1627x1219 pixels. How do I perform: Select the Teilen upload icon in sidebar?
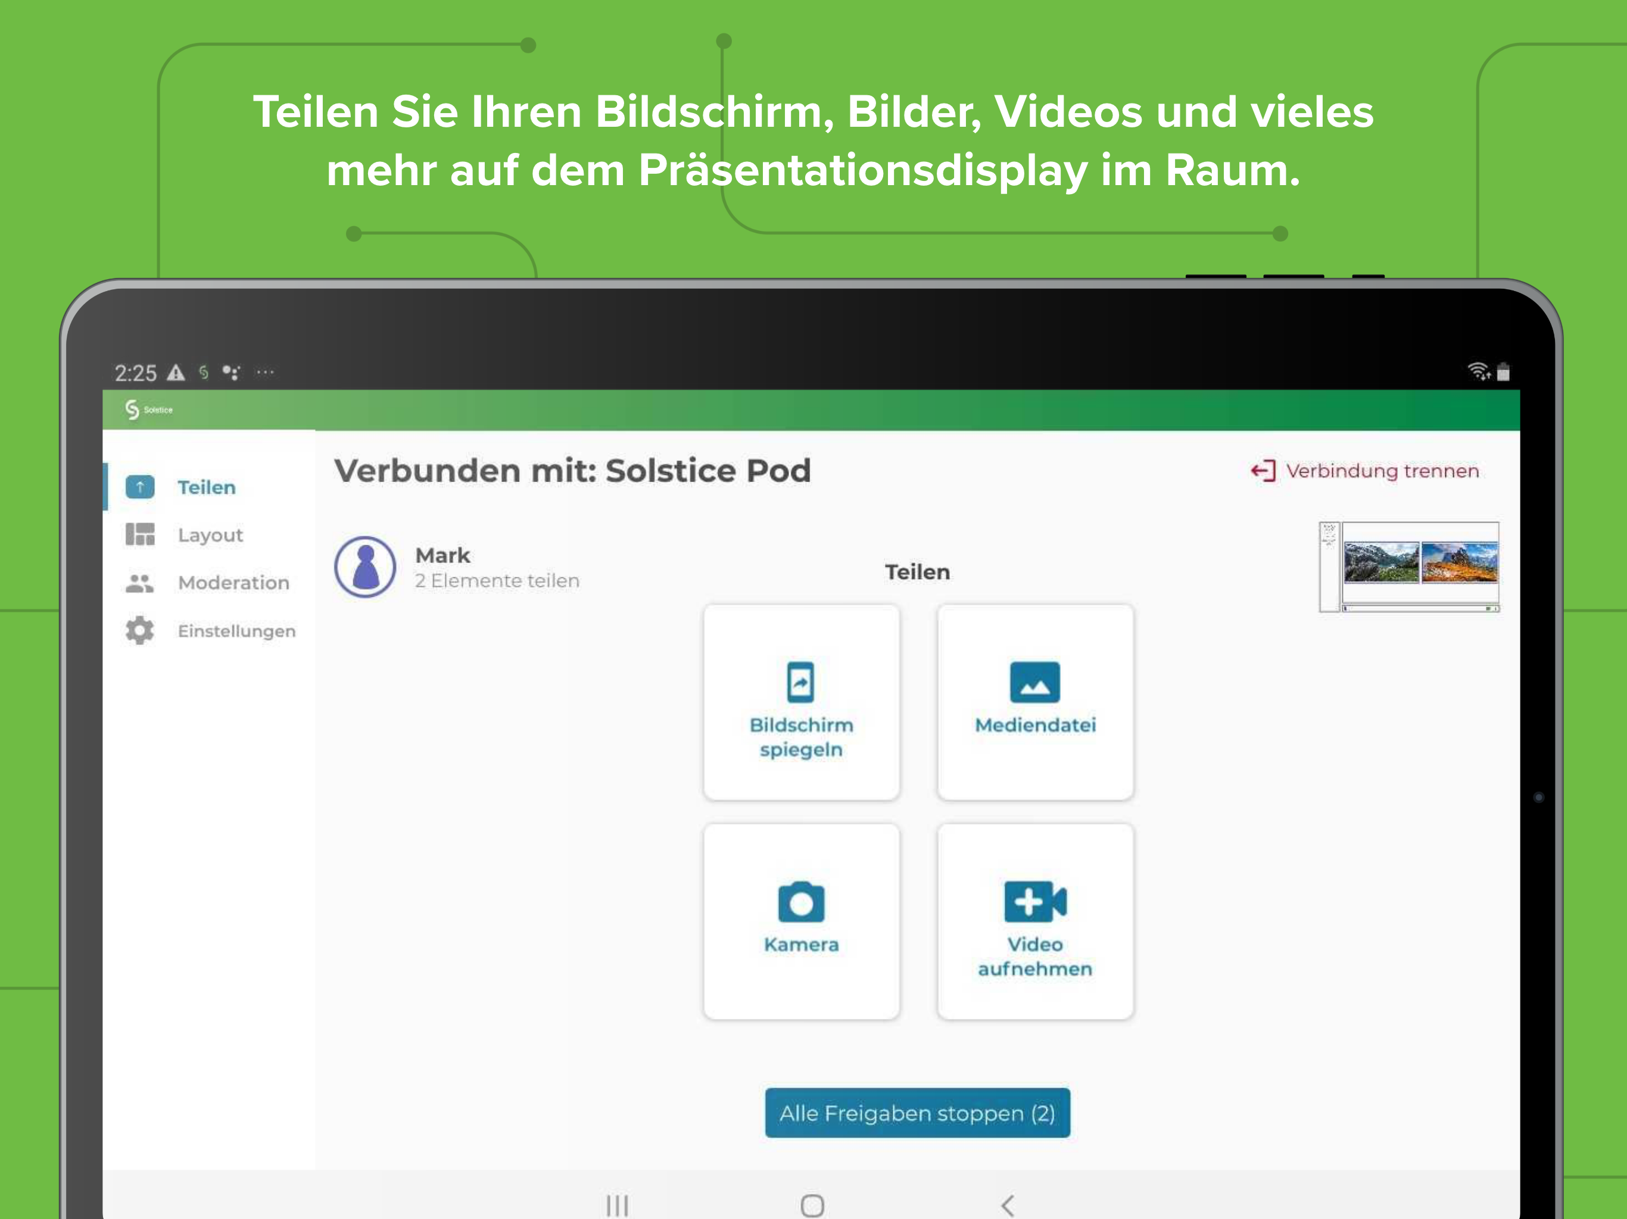[140, 487]
